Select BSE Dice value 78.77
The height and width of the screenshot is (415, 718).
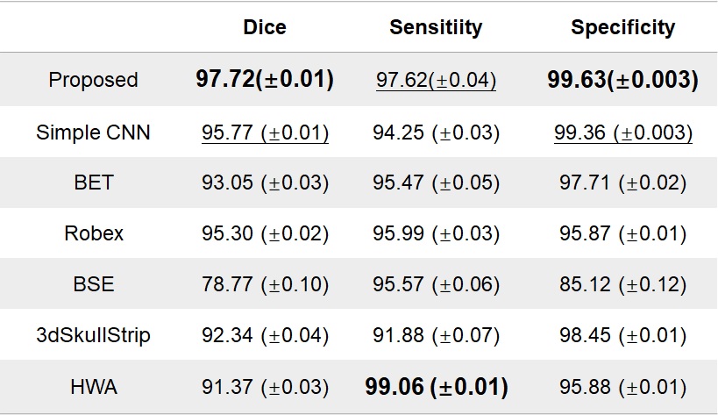[x=265, y=284]
